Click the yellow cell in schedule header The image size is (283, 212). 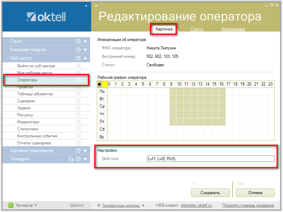point(105,84)
